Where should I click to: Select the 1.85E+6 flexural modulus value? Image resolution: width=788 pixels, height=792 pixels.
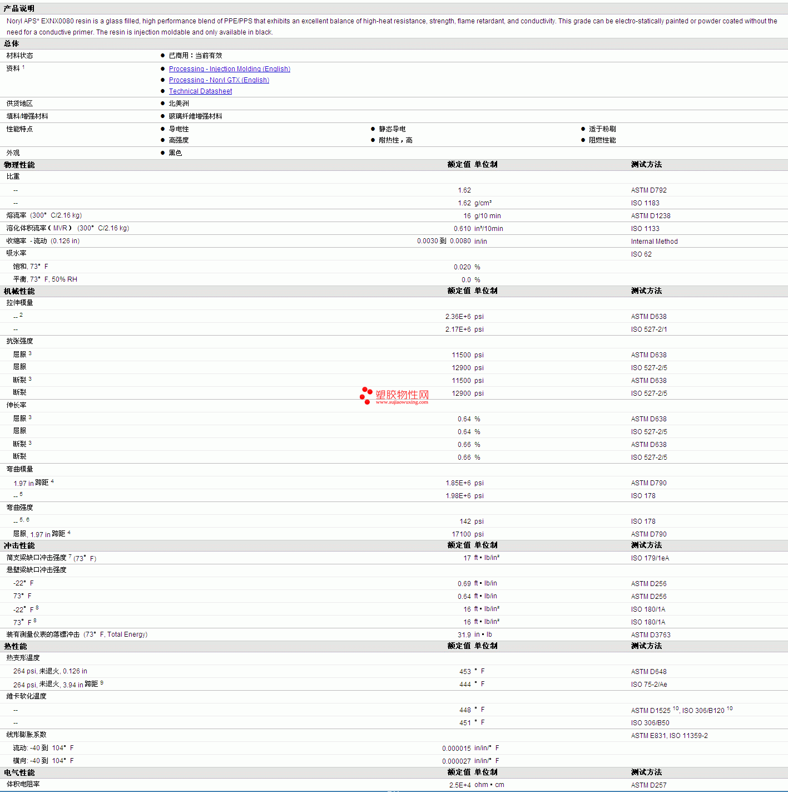tap(458, 483)
